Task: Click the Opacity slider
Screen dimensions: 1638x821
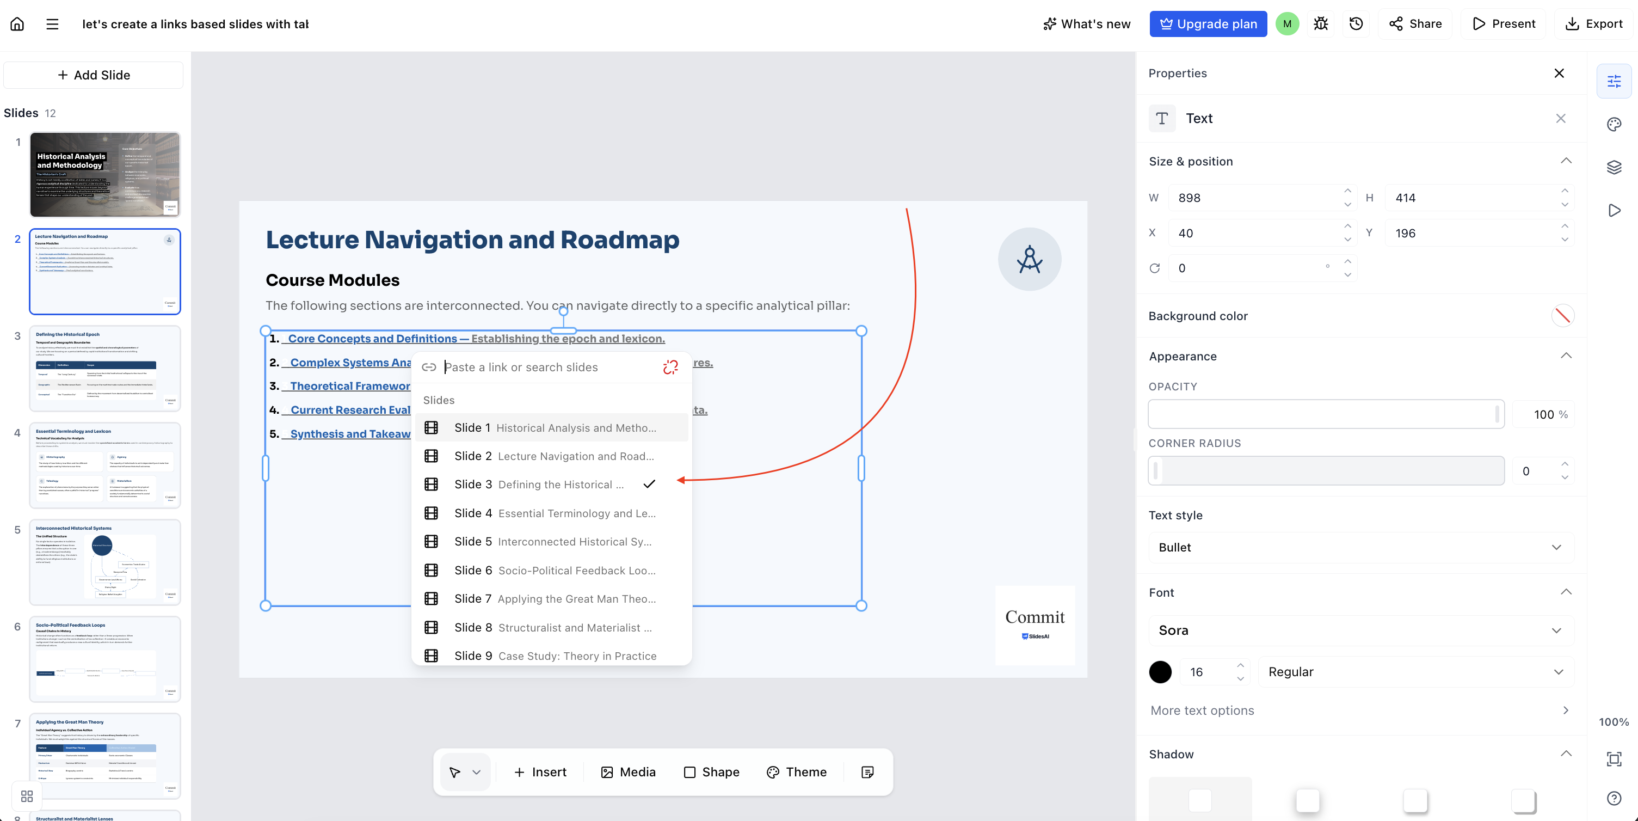Action: point(1326,414)
